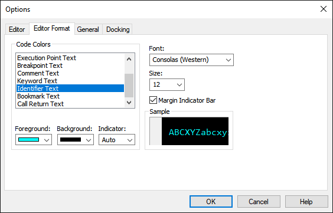The image size is (333, 213).
Task: Open the Docking tab
Action: (x=117, y=30)
